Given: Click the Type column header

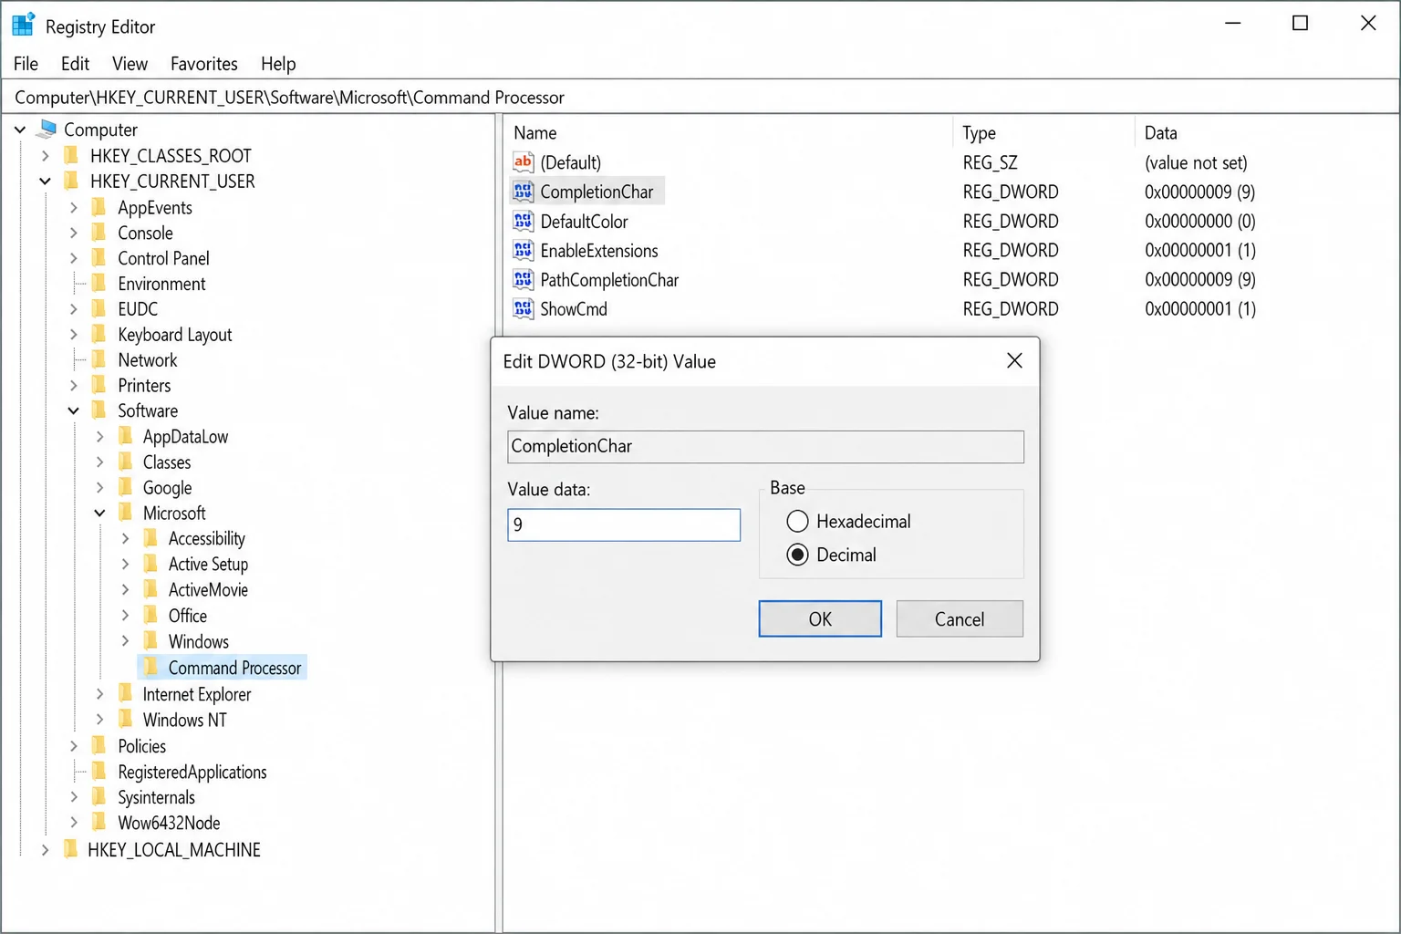Looking at the screenshot, I should click(x=1043, y=133).
